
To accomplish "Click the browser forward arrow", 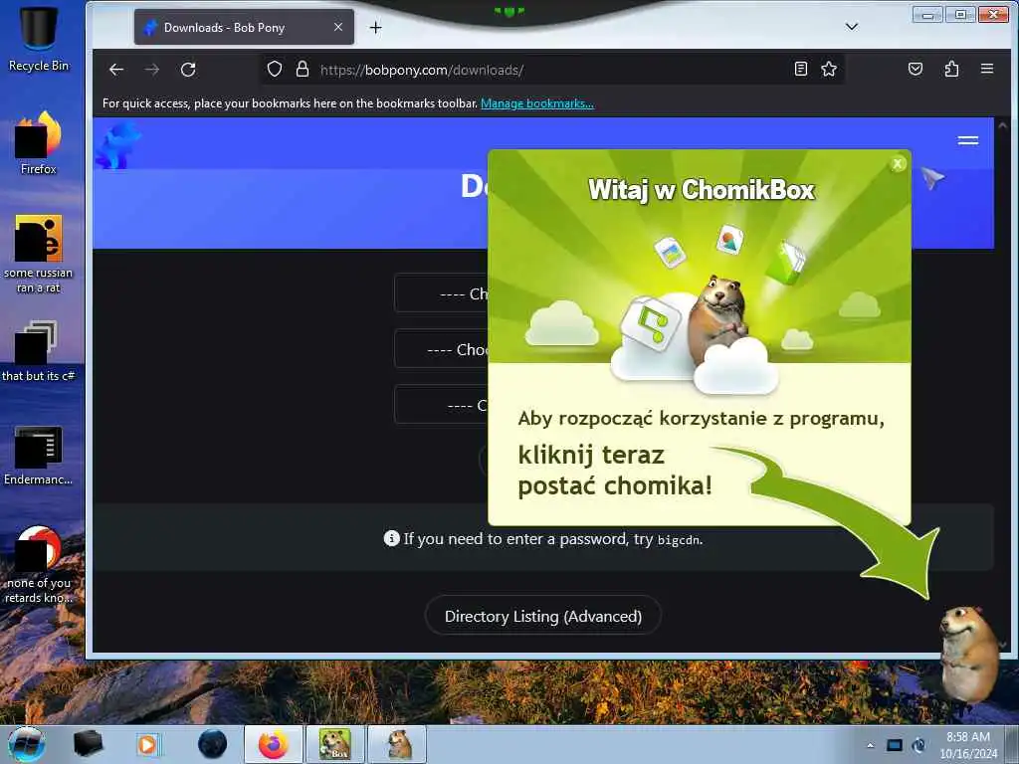I will [x=152, y=70].
